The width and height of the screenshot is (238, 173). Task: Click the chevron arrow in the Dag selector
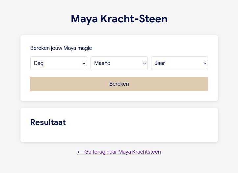point(84,64)
